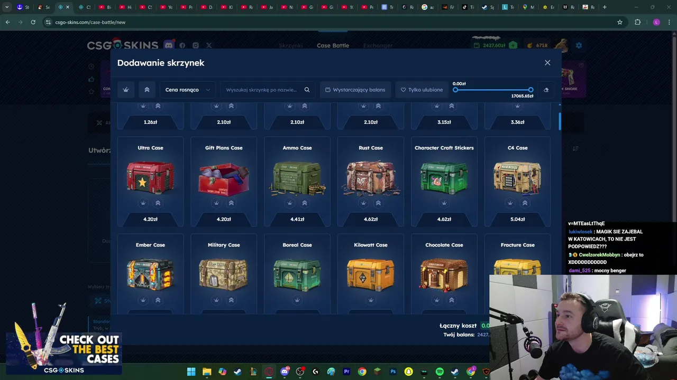Click the crown icon under Ultra Case
Viewport: 677px width, 380px height.
pos(143,203)
